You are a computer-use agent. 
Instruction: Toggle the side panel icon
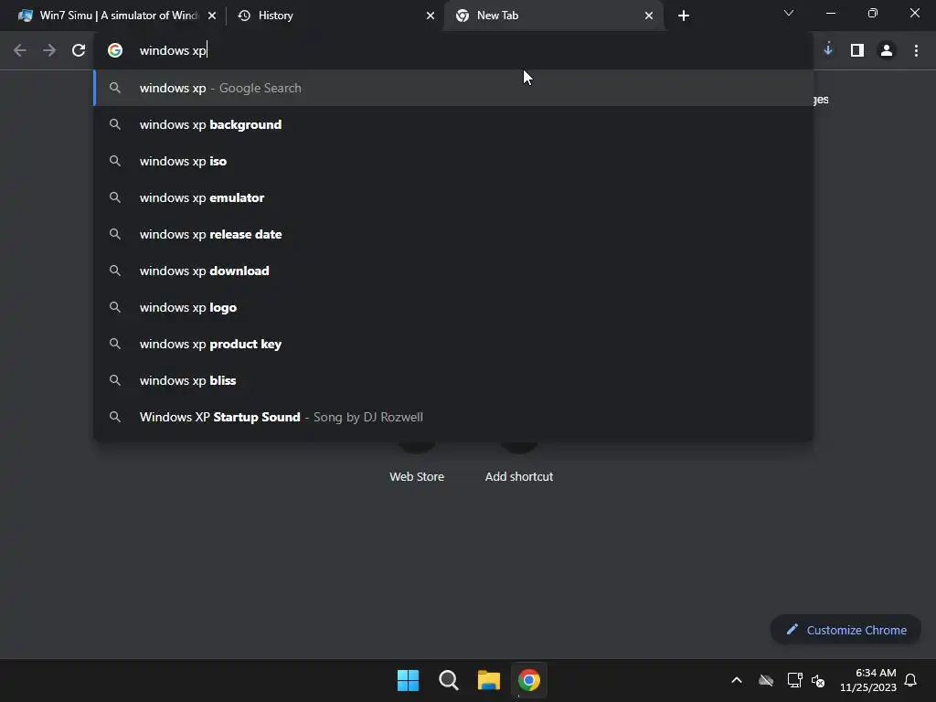click(x=857, y=50)
